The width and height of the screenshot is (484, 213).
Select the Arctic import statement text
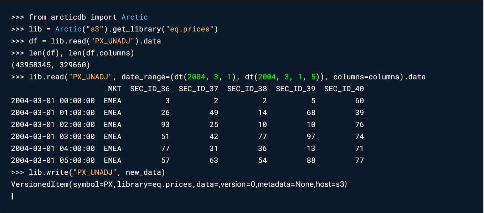pyautogui.click(x=88, y=17)
